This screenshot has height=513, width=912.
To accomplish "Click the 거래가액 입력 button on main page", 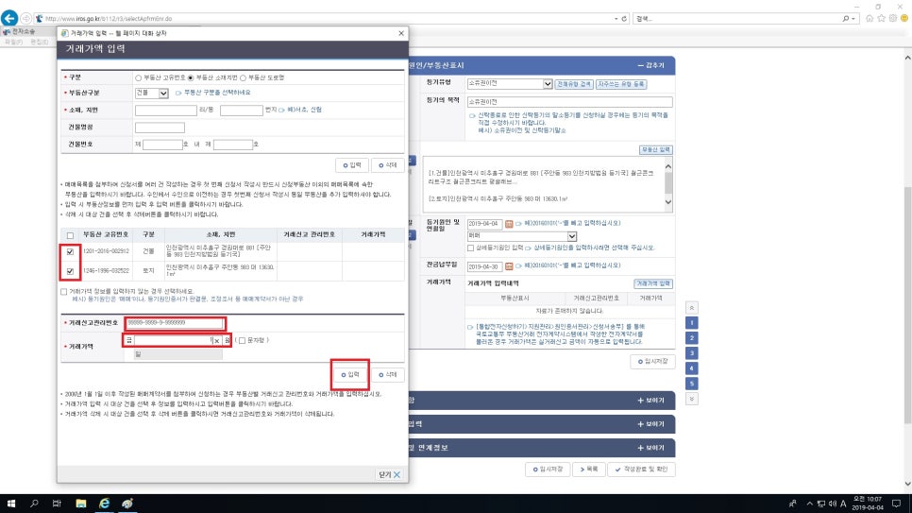I will click(x=653, y=283).
